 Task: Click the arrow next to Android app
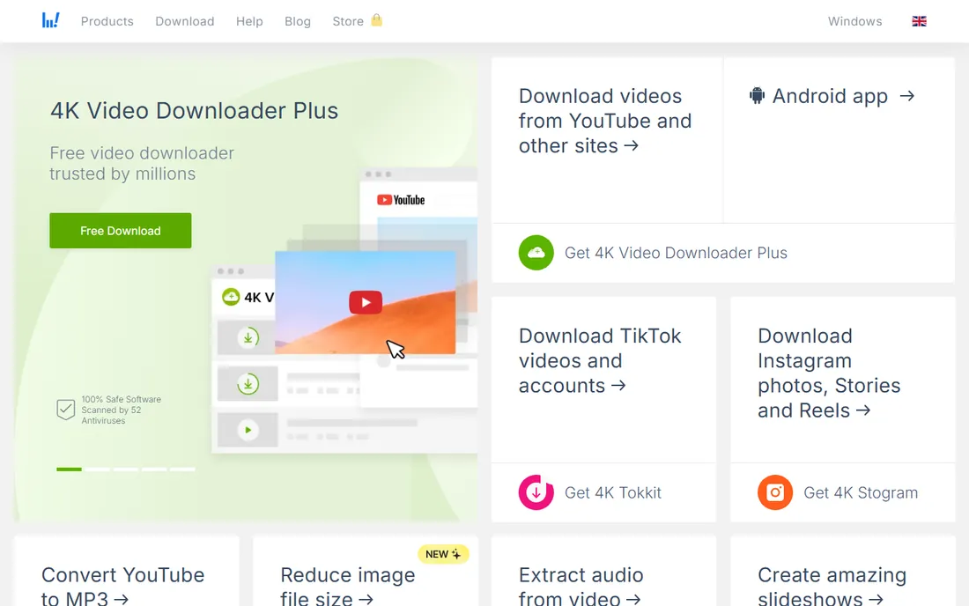906,96
